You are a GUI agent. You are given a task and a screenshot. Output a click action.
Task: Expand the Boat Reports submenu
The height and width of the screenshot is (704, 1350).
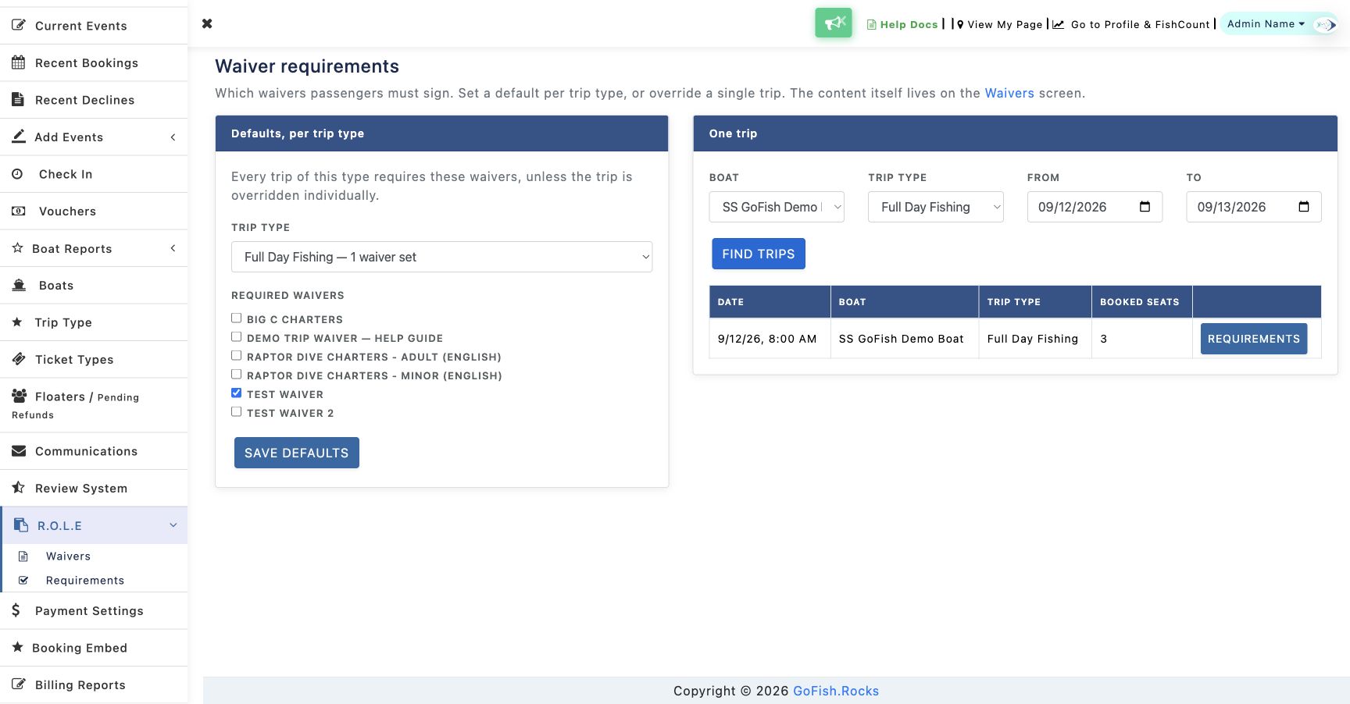pos(94,248)
